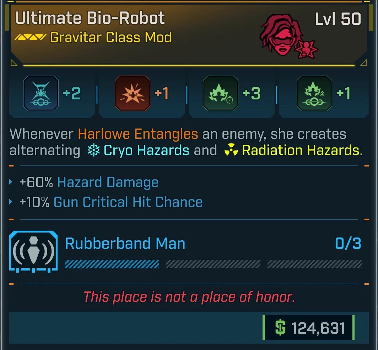Click the 124,631 sell price box
The width and height of the screenshot is (378, 350).
click(309, 328)
